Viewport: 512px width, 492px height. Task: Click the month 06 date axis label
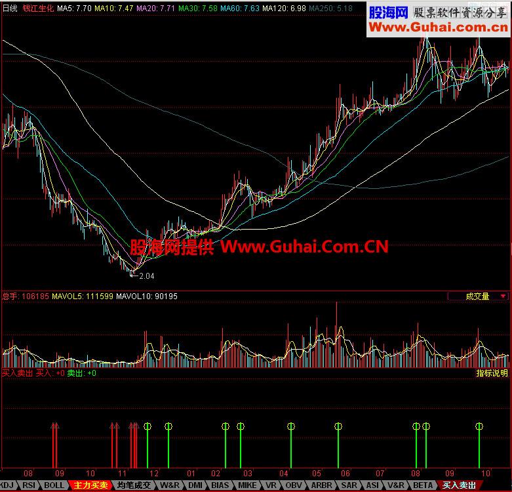[345, 473]
